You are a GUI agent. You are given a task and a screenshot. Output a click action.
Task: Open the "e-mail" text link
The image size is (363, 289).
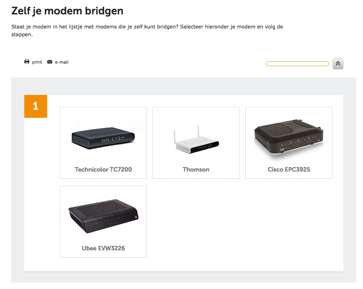[x=62, y=62]
